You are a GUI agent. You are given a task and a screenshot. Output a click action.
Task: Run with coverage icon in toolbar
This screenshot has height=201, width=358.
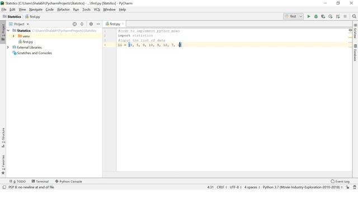point(323,16)
